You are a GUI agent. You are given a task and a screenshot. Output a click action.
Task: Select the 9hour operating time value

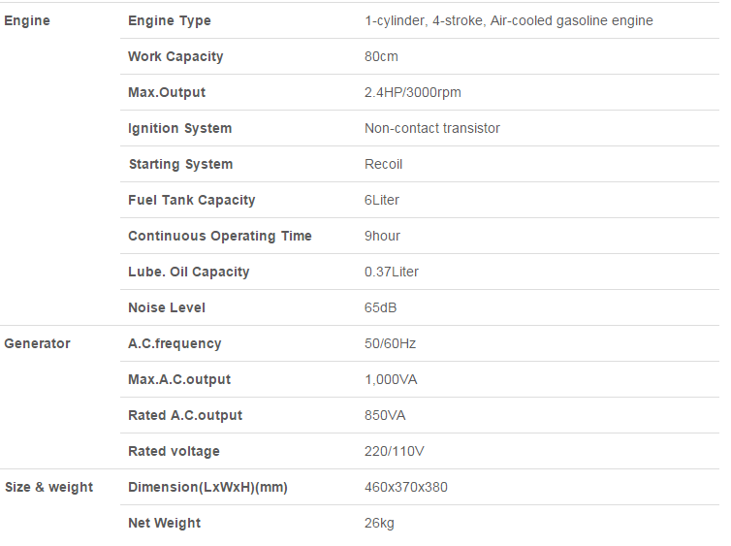click(x=382, y=236)
